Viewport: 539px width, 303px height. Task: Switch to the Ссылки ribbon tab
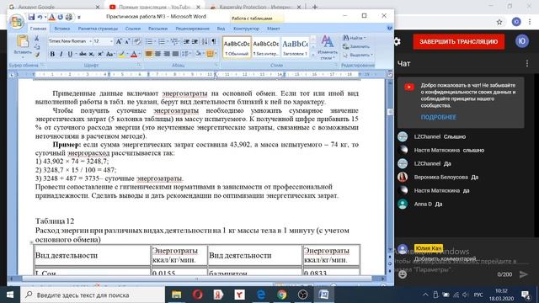click(x=133, y=29)
